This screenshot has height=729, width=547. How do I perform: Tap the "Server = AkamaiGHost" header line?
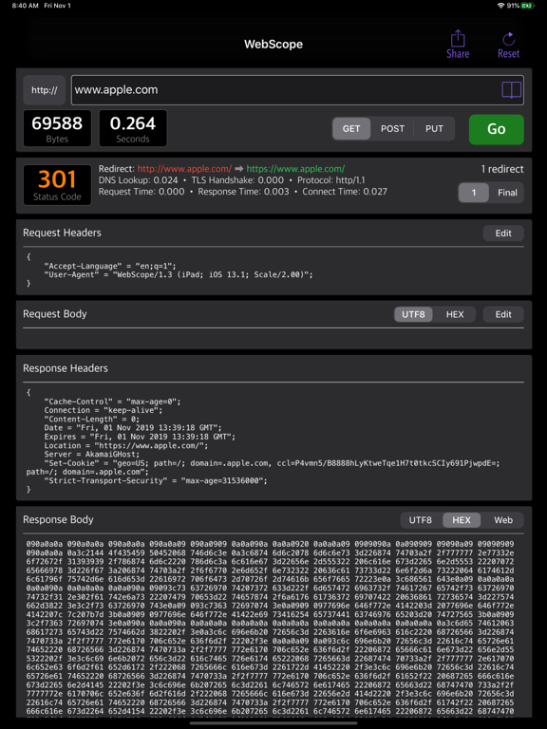click(91, 455)
